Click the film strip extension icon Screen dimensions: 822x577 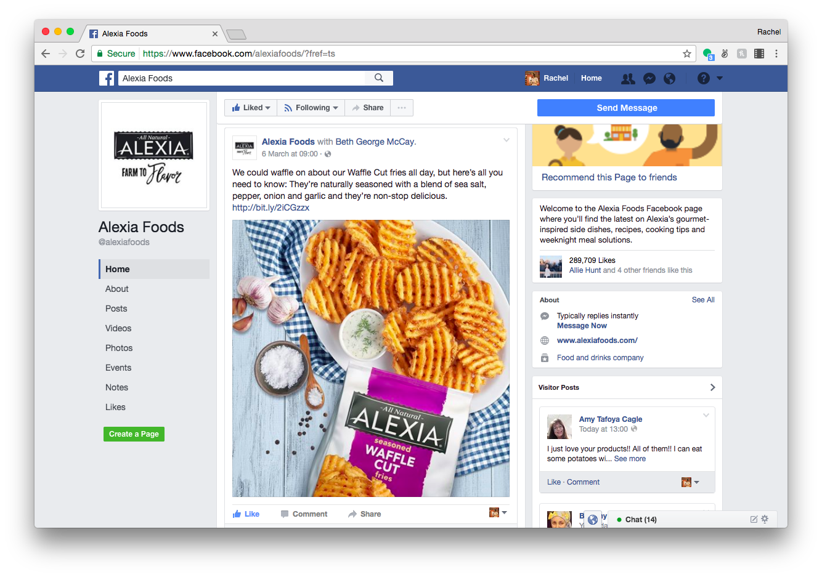click(759, 54)
